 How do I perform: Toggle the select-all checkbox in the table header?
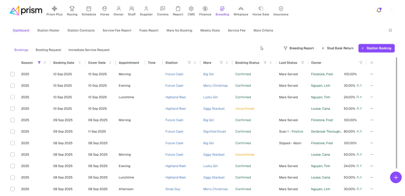point(13,62)
